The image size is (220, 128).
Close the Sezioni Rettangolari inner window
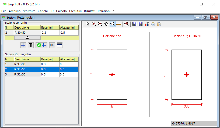coord(214,18)
